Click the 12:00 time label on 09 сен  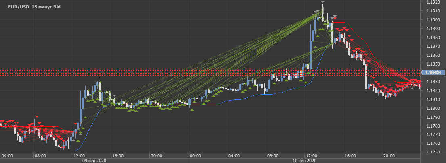[79, 156]
